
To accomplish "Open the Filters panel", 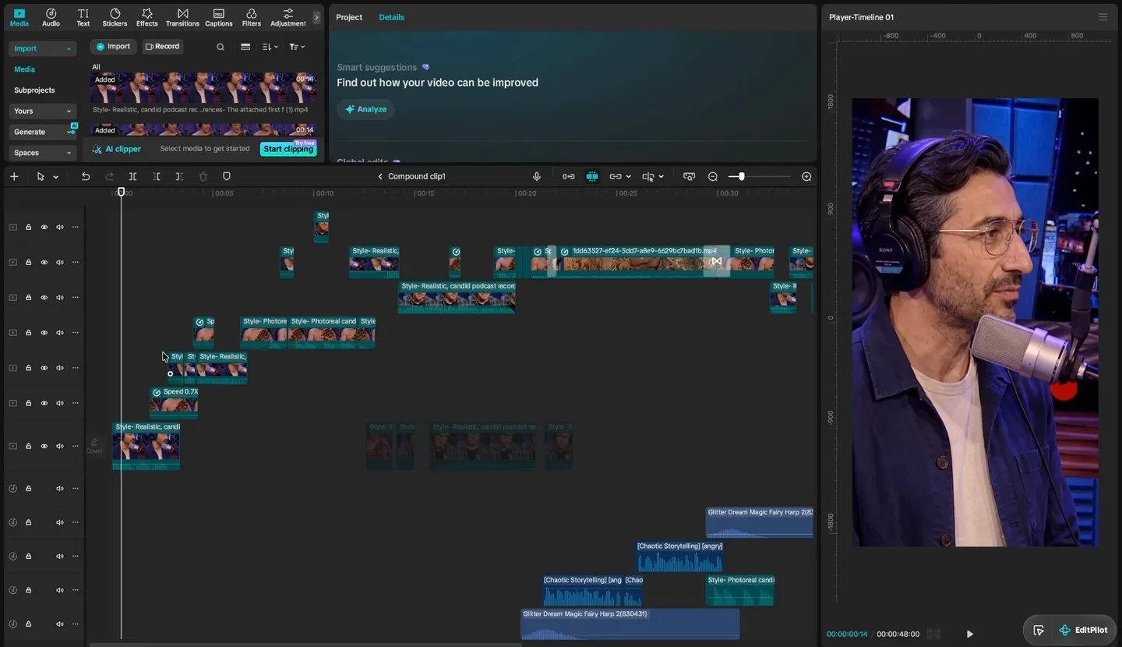I will pyautogui.click(x=252, y=17).
